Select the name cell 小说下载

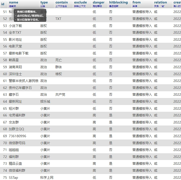[x=15, y=26]
